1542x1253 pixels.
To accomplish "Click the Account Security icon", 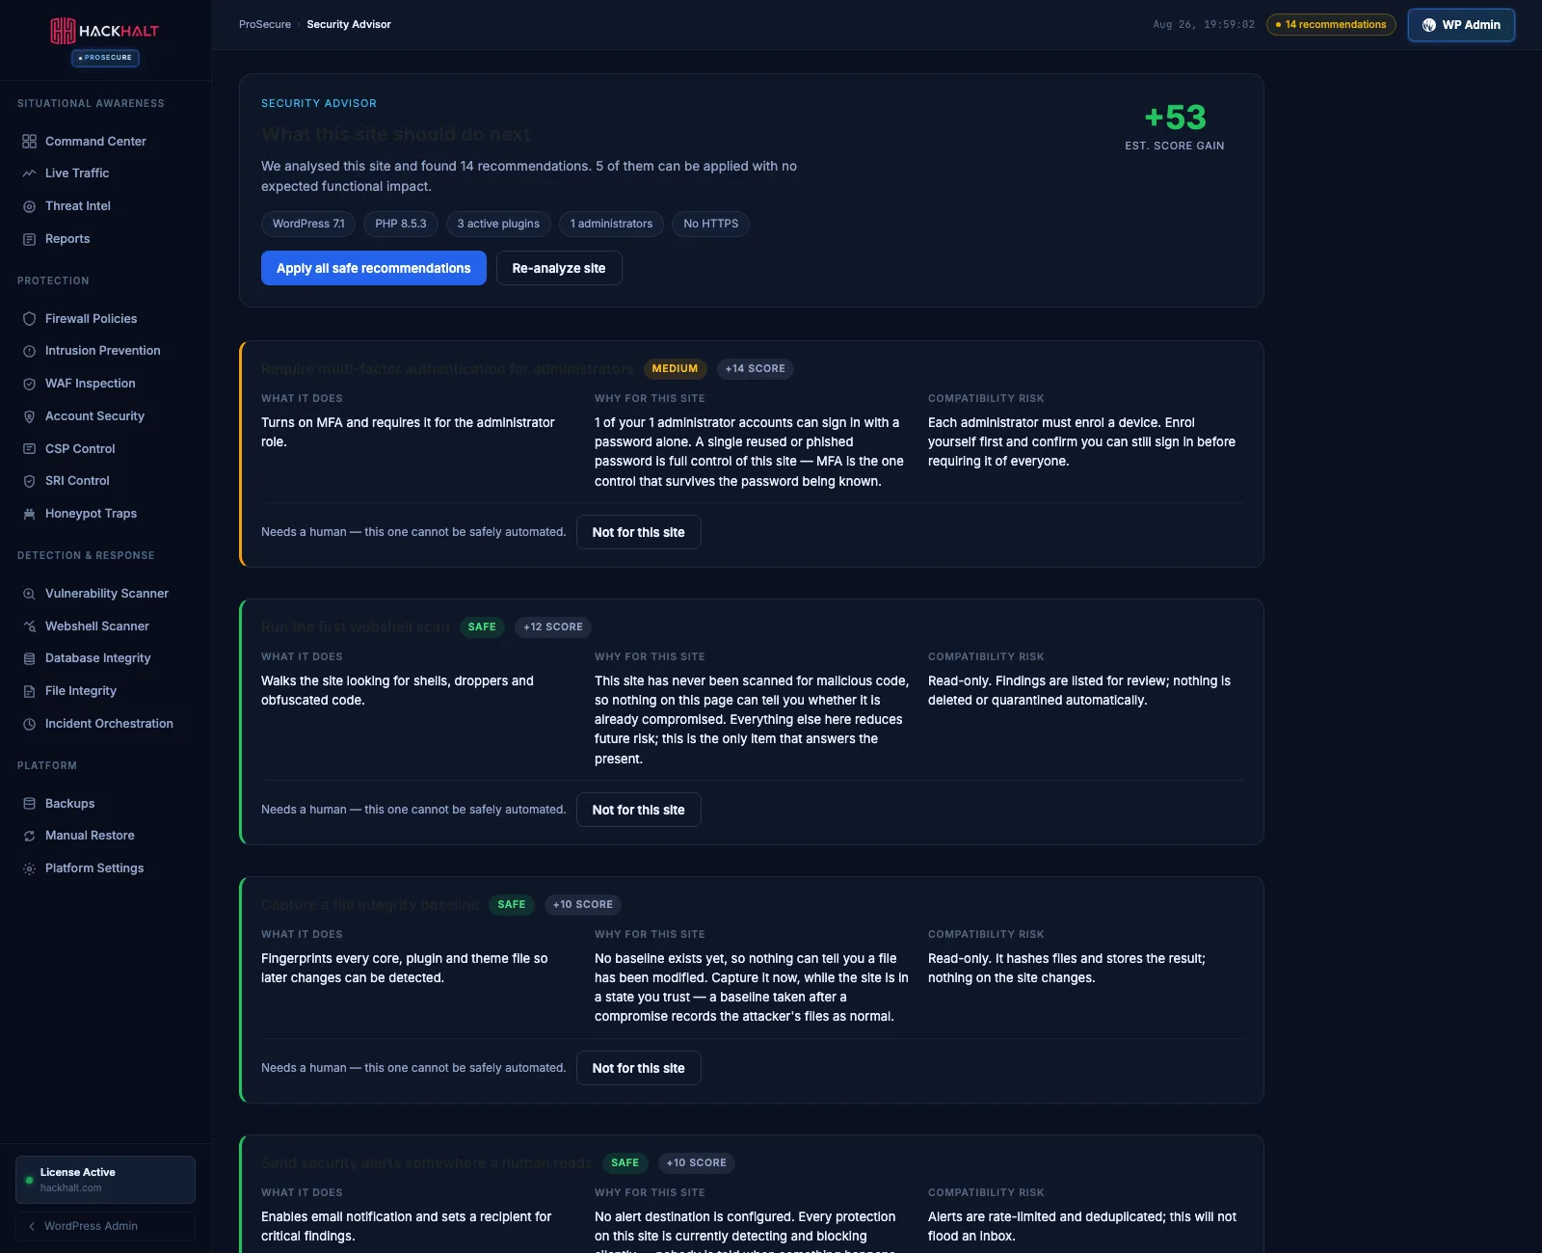I will tap(29, 416).
